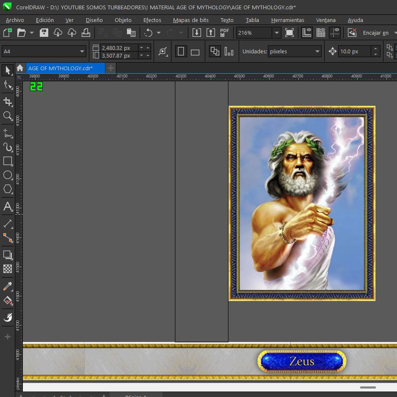Screen dimensions: 397x397
Task: Click the Publish to PDF icon
Action: coord(225,33)
